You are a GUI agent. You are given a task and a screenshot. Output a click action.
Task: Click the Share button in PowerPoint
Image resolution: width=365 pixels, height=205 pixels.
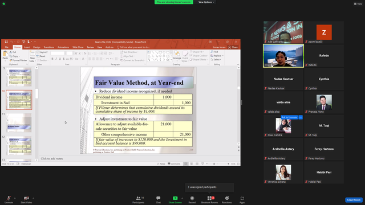pyautogui.click(x=233, y=47)
